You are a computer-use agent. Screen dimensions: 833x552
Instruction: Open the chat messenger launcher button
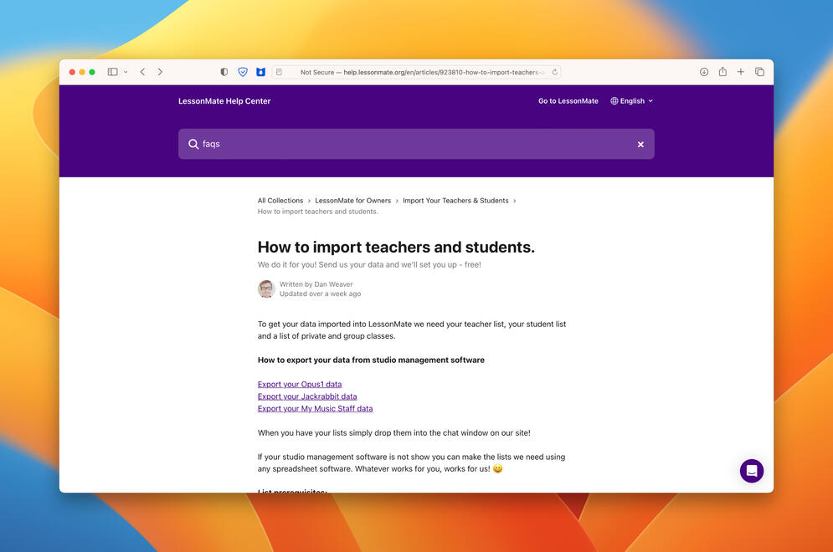coord(751,471)
